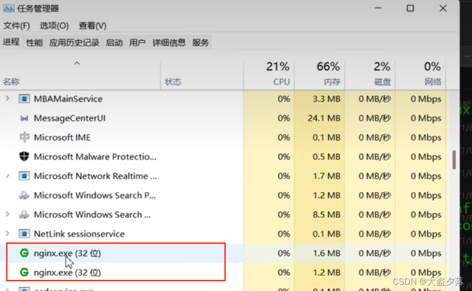Select the MessageCenterUI process name
472x291 pixels.
(70, 118)
